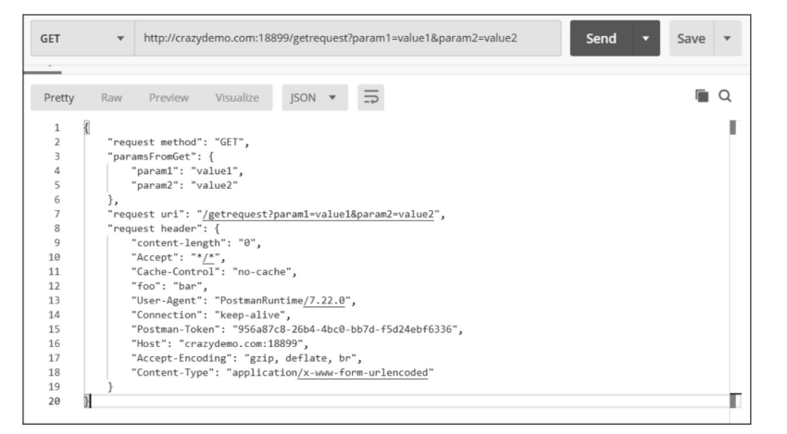
Task: Click the "param1": "value1" line
Action: coord(187,171)
